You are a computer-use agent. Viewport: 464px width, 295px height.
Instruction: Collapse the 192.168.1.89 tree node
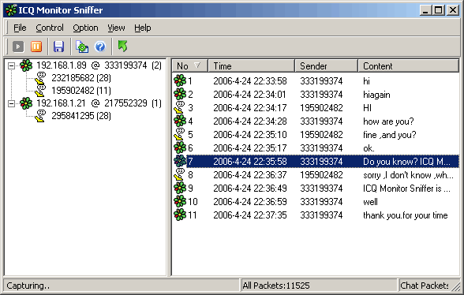[11, 65]
